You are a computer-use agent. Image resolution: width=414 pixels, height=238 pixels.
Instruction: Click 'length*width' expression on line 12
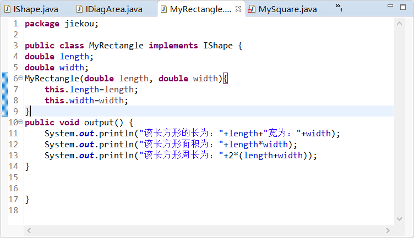click(x=258, y=145)
